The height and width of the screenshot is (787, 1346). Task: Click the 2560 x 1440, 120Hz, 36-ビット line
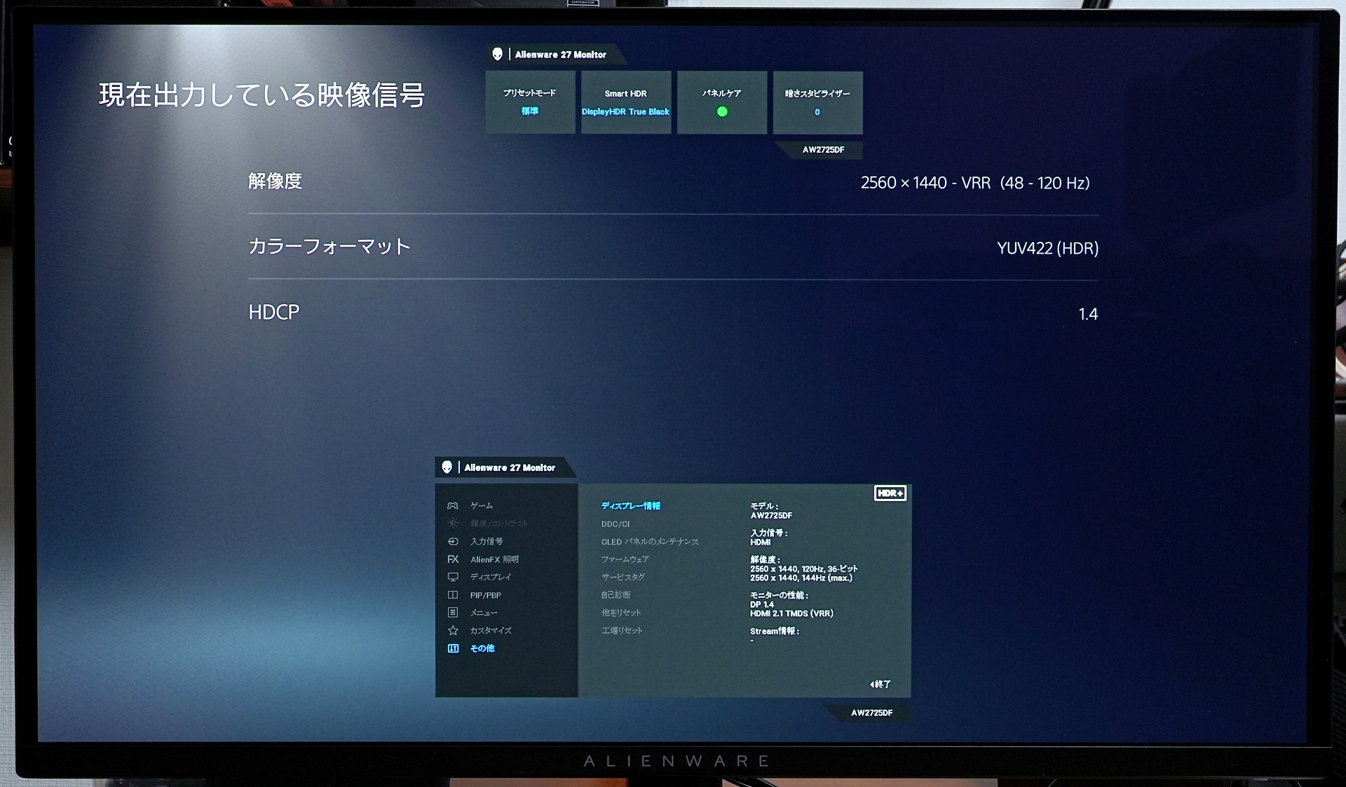(804, 569)
